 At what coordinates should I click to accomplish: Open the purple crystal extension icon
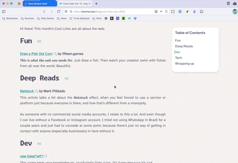coord(195,12)
